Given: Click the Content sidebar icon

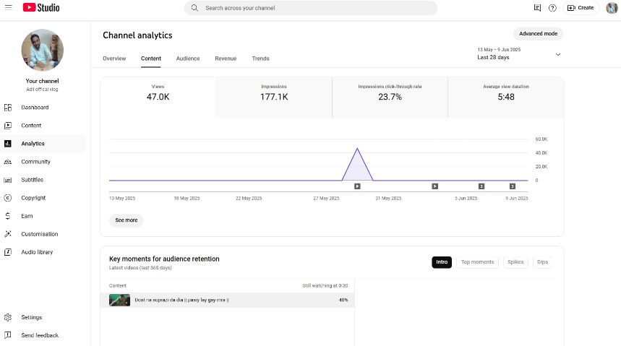Looking at the screenshot, I should click(x=8, y=126).
